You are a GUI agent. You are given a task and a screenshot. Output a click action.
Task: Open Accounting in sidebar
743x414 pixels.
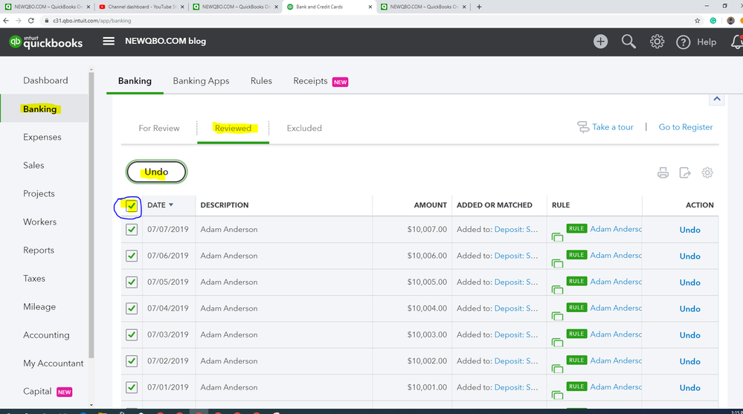click(x=46, y=335)
